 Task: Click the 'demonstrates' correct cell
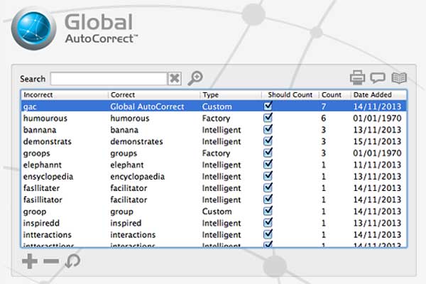click(x=136, y=141)
